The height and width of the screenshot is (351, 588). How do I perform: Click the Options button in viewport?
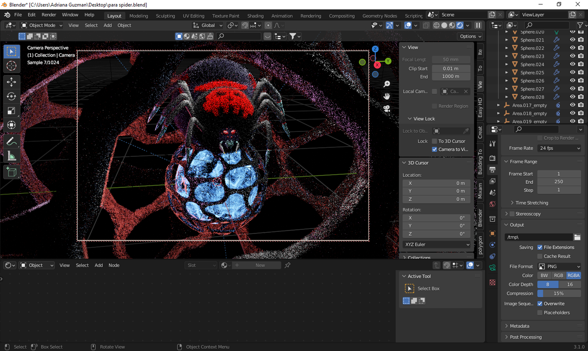pos(470,36)
